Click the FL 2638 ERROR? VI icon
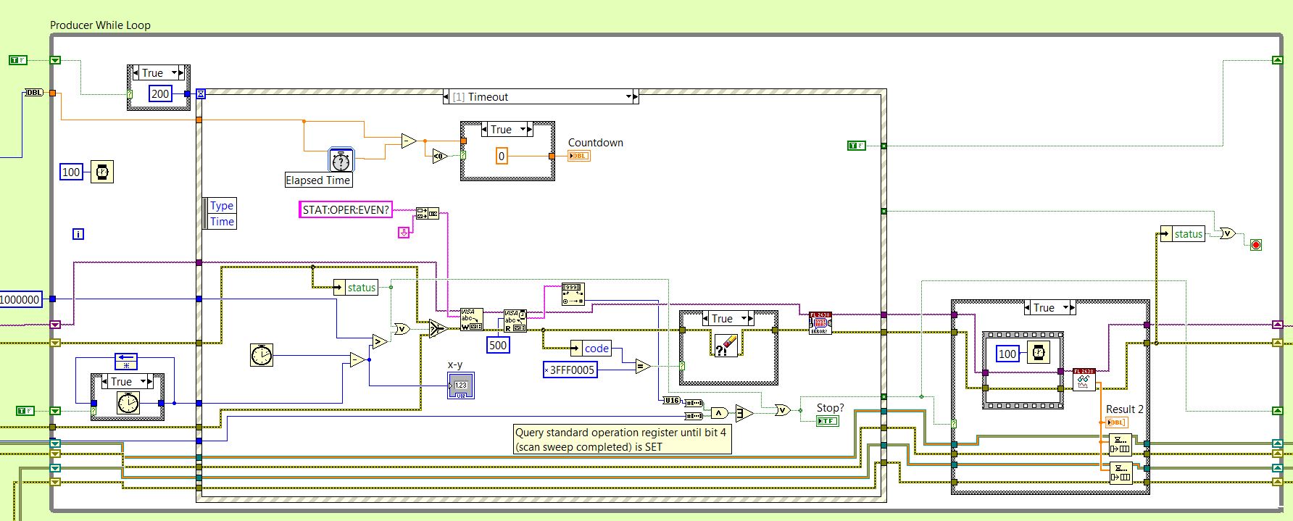 coord(820,323)
